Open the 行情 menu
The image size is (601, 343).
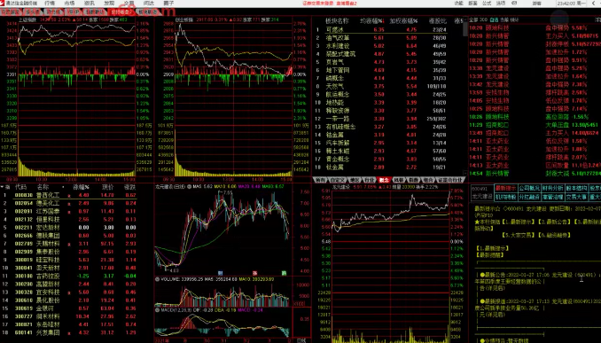point(50,3)
